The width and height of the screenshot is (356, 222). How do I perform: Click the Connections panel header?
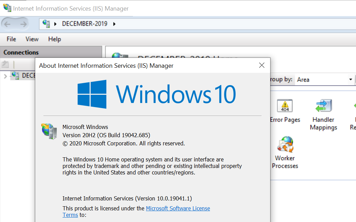point(51,52)
